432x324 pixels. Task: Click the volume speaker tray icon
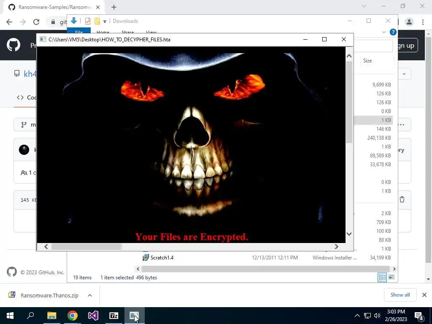point(377,316)
